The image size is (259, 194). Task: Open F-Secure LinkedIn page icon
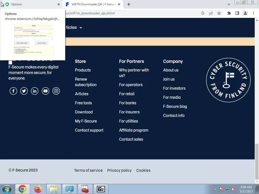[35, 91]
